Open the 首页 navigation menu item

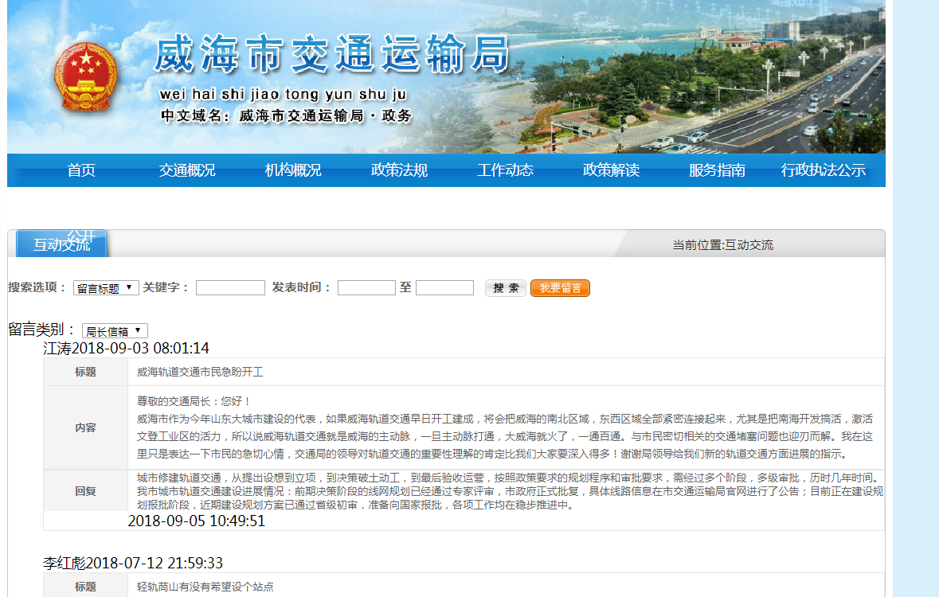tap(81, 170)
